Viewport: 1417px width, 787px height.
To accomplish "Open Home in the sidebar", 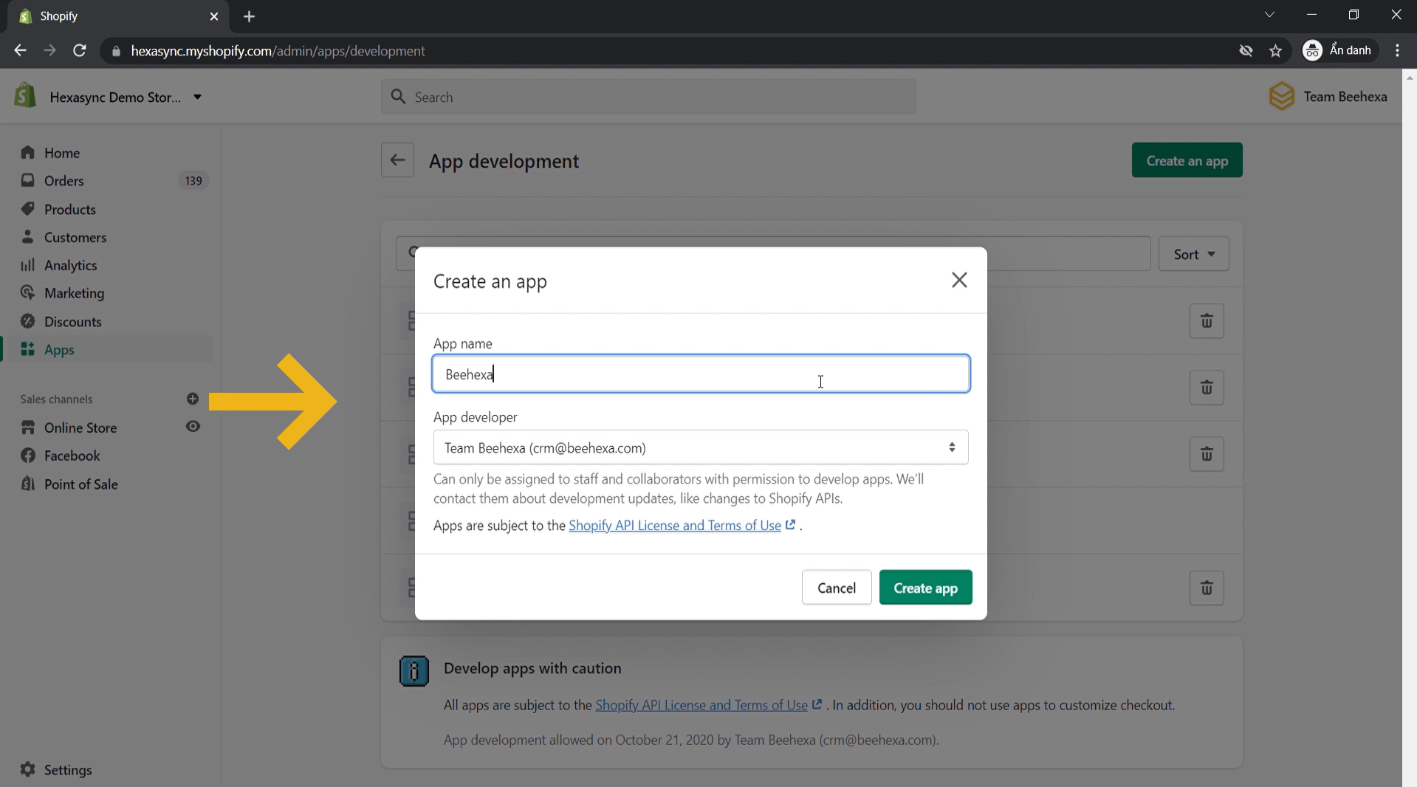I will coord(62,153).
